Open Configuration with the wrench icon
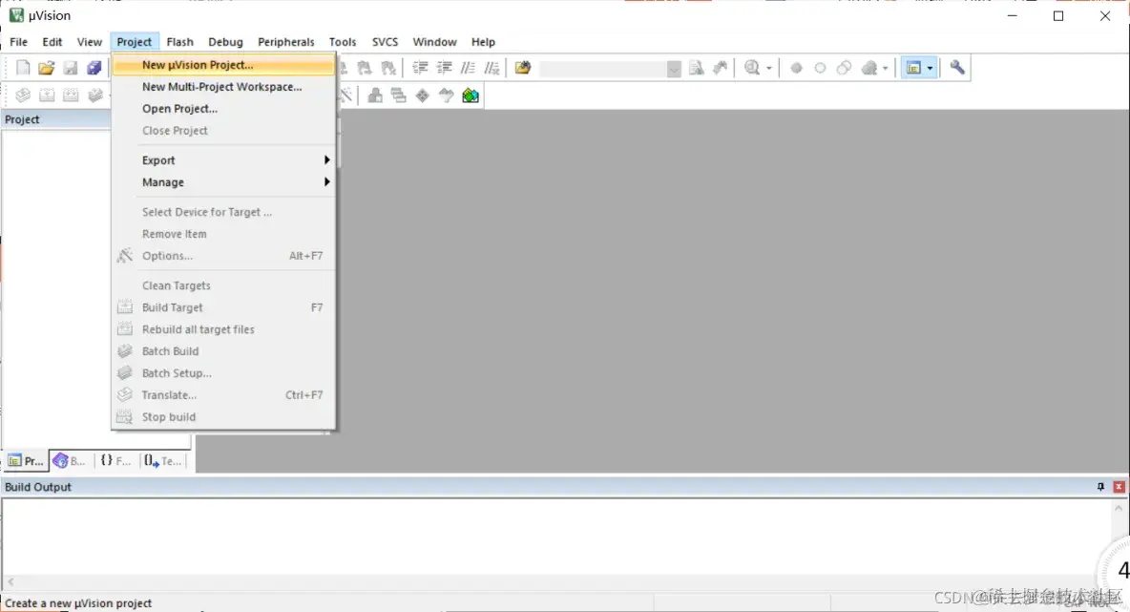The image size is (1130, 612). pos(957,68)
